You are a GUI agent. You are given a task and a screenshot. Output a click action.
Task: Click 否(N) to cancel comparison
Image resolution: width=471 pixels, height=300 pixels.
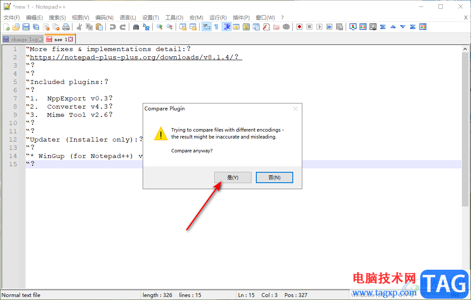pos(274,177)
